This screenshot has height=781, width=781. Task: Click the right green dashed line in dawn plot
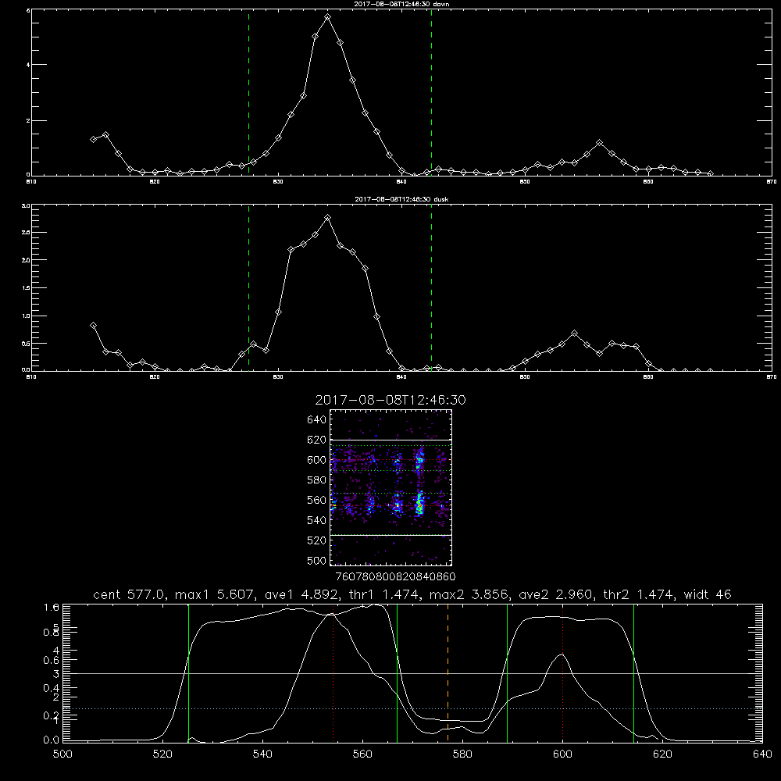click(431, 92)
